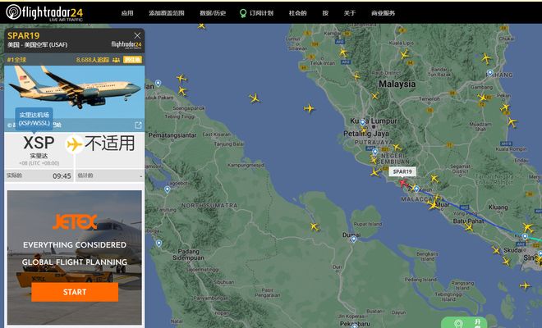Viewport: 542px width, 328px height.
Task: Click the Petaling Jaya label
Action: point(366,134)
